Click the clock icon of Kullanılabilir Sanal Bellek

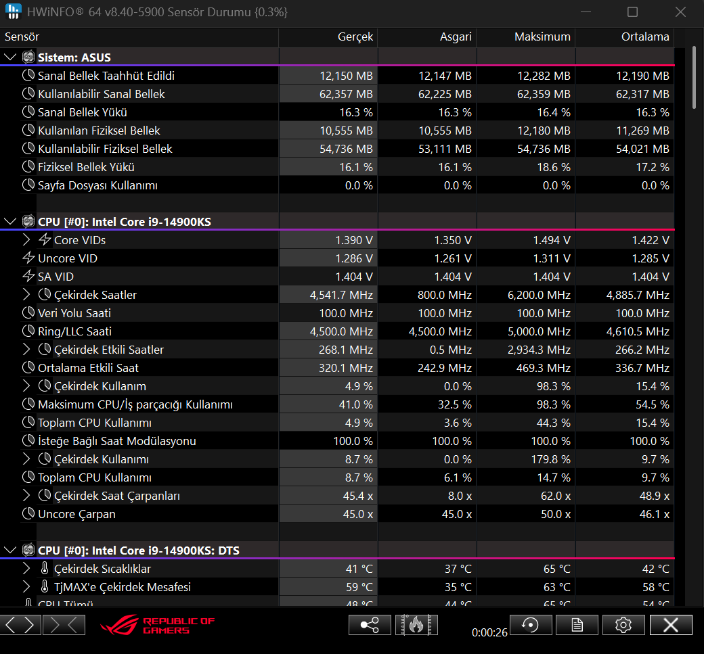(x=28, y=93)
